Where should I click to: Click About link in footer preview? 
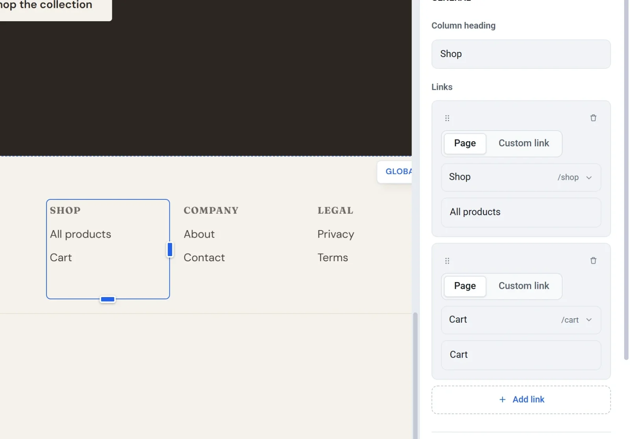pos(199,234)
